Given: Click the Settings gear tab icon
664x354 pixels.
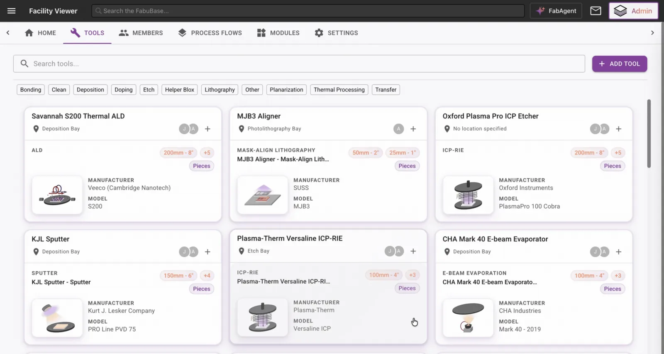Looking at the screenshot, I should [x=319, y=33].
